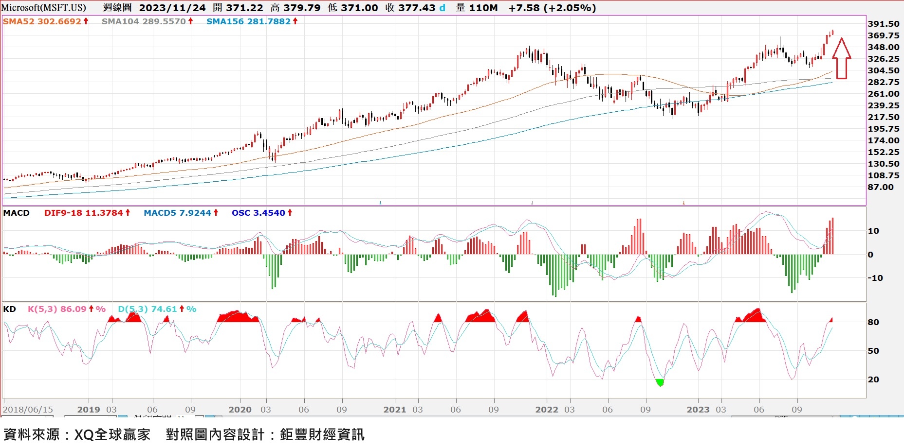This screenshot has width=904, height=447.
Task: Click the 326.25 price axis label
Action: 884,59
